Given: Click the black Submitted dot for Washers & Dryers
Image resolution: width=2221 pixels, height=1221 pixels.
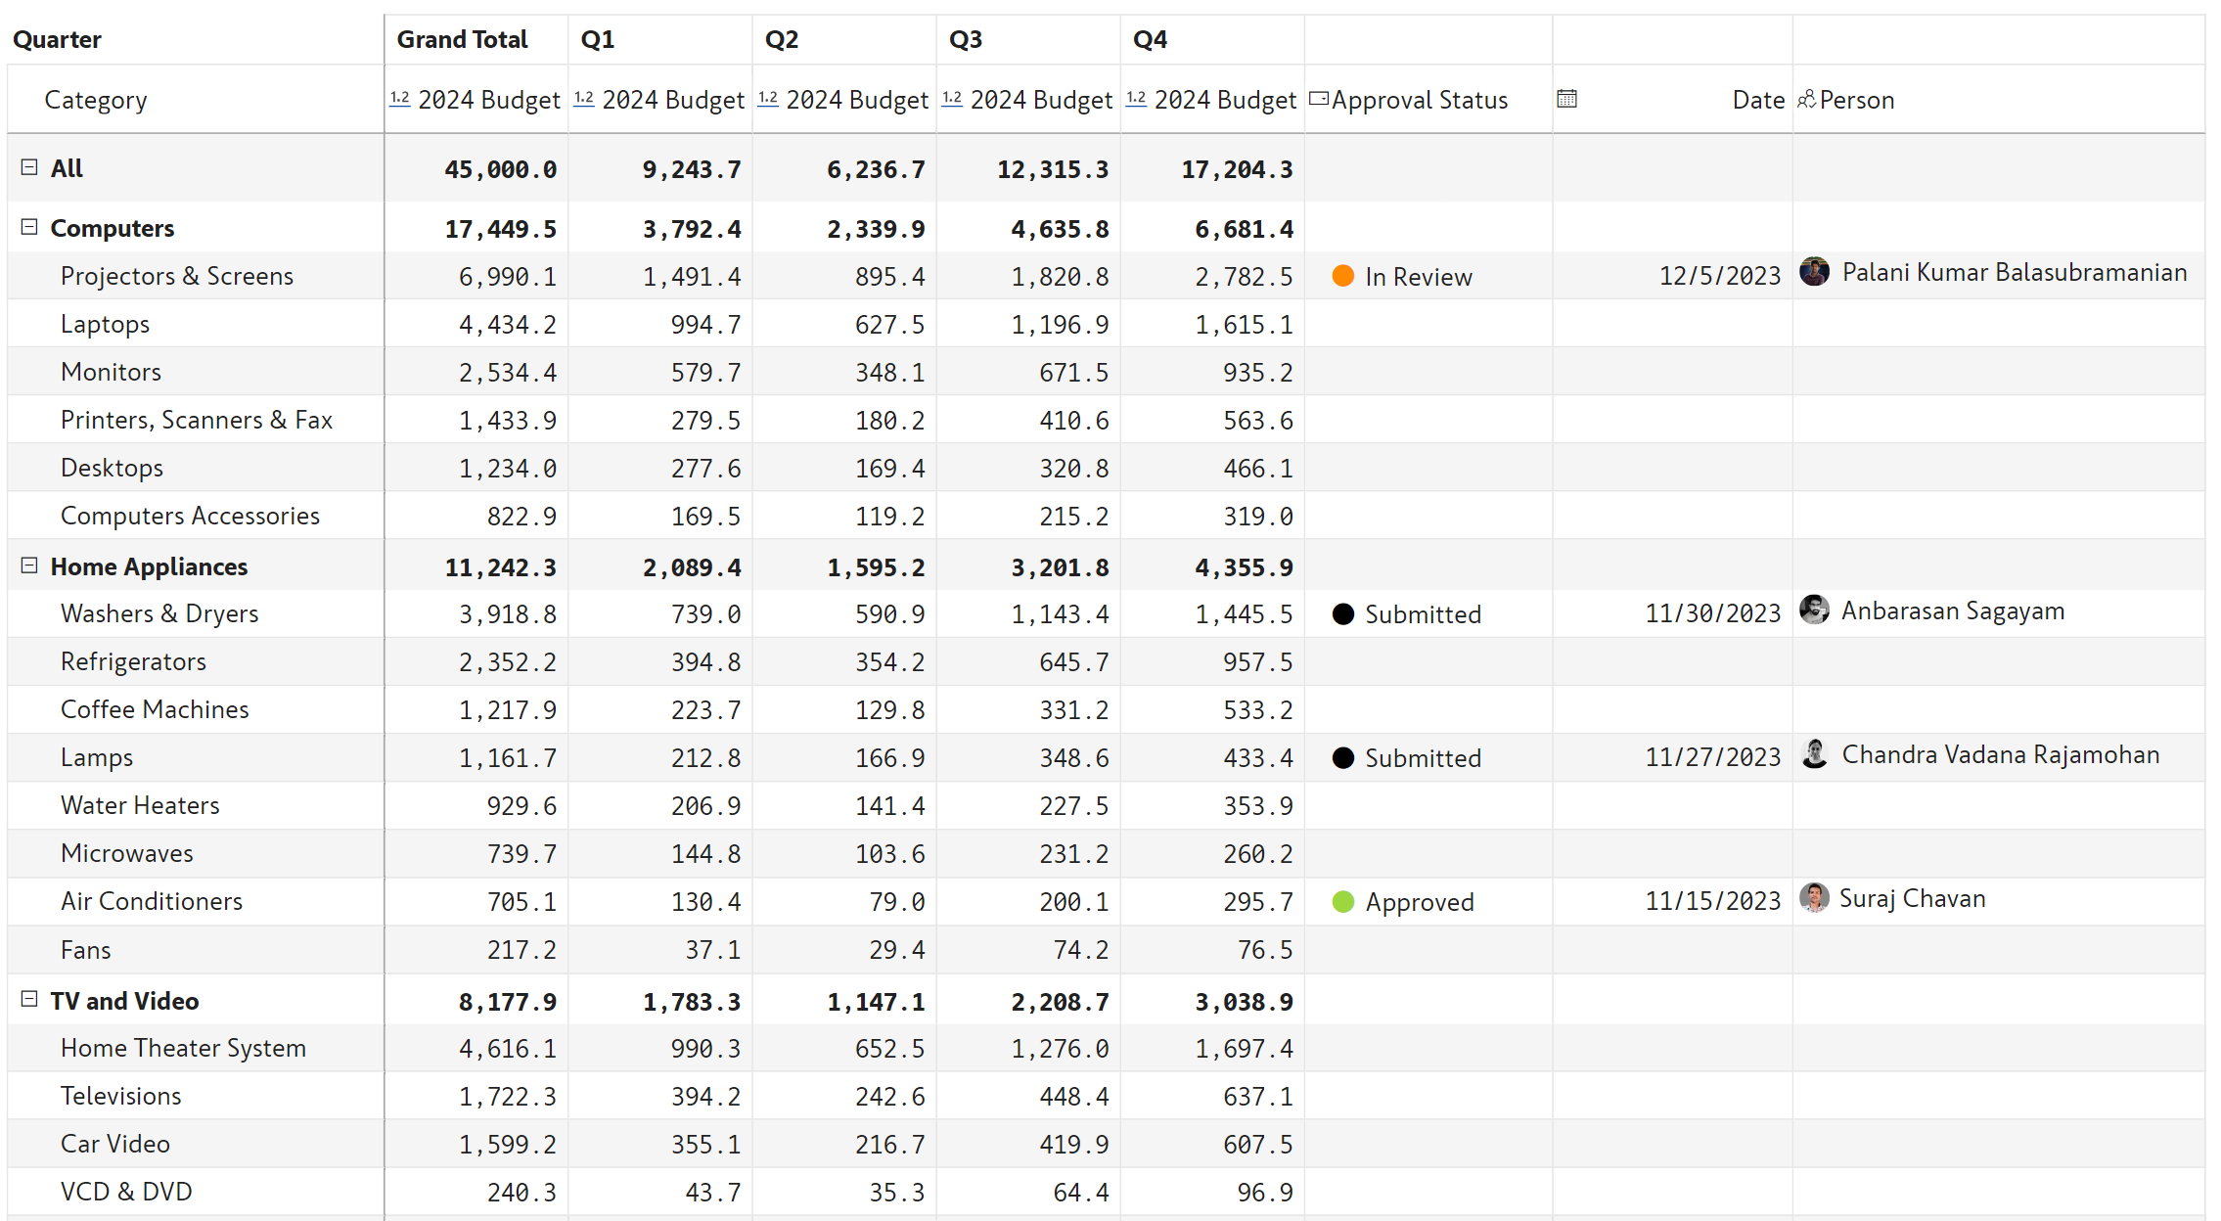Looking at the screenshot, I should (1343, 613).
